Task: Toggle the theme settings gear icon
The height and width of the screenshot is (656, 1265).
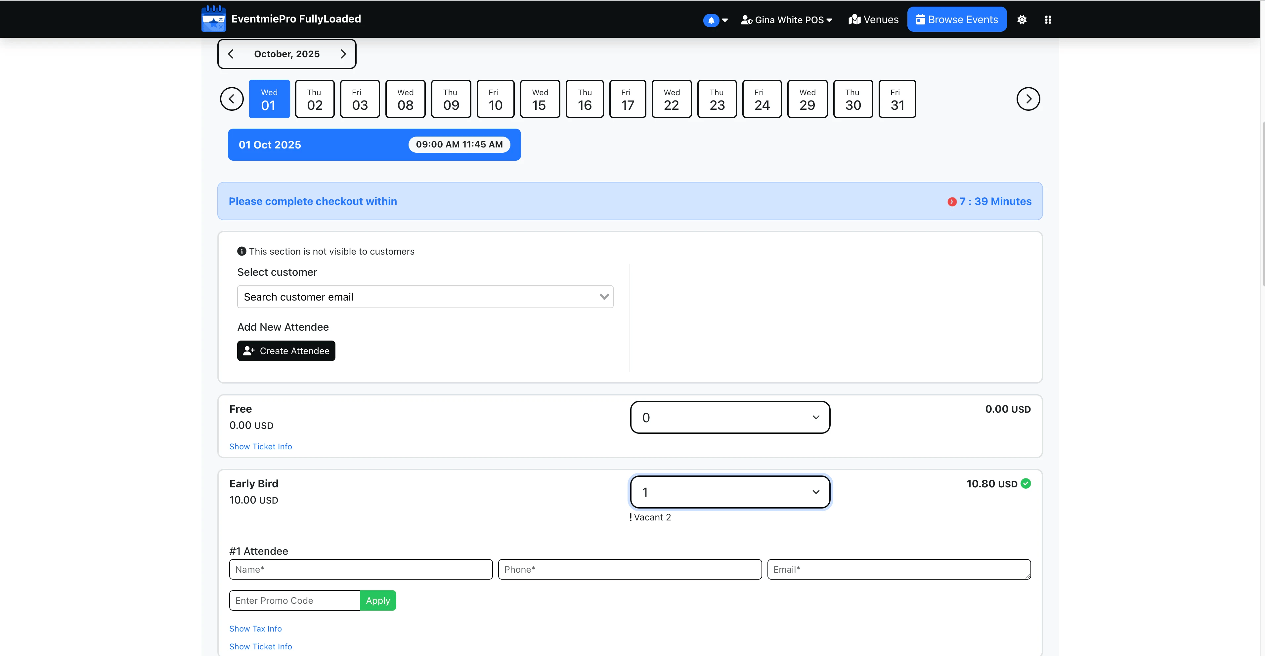Action: 1022,20
